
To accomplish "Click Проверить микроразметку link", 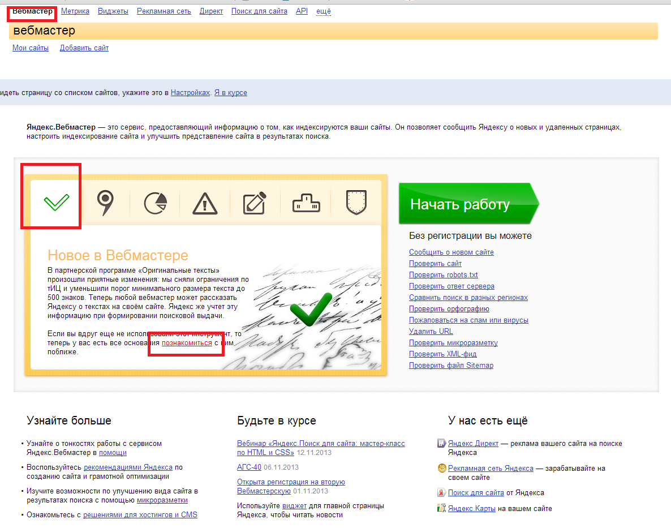I will [453, 343].
